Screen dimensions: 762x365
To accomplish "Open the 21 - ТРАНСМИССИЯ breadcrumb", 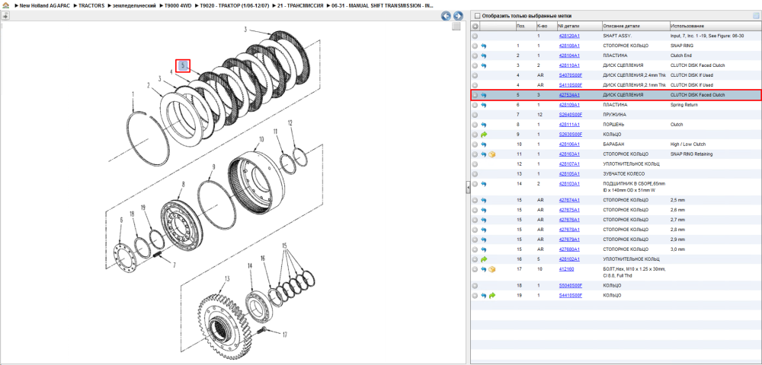I will coord(301,5).
